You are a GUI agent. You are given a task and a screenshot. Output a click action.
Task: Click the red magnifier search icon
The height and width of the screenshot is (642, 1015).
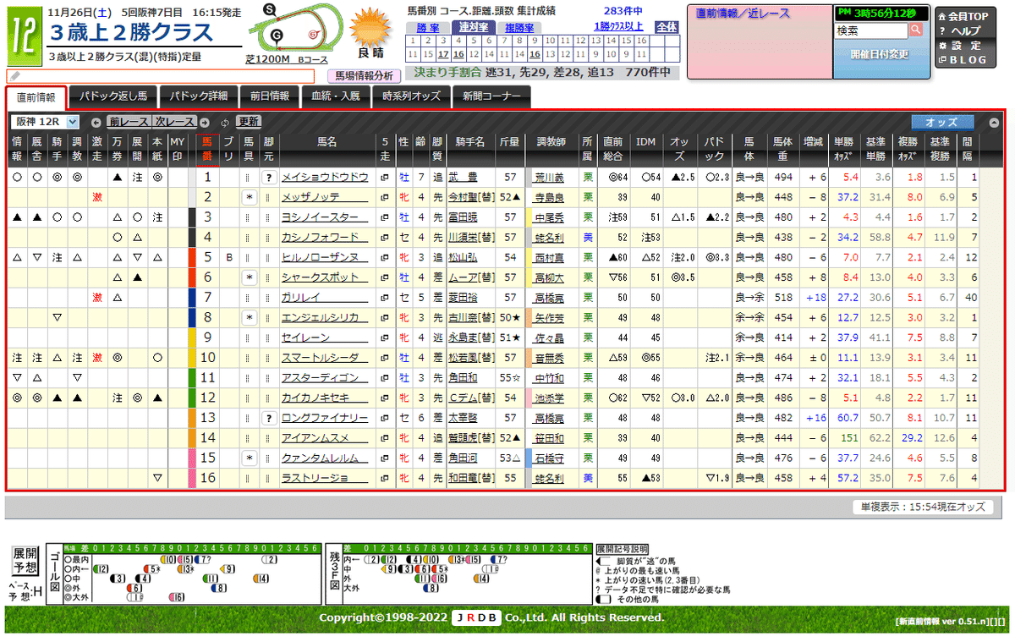pyautogui.click(x=917, y=30)
